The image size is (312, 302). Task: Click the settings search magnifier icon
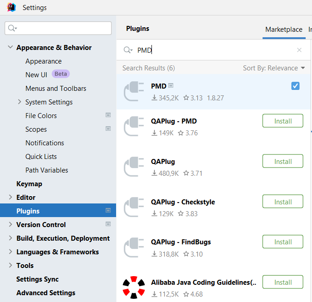pos(11,28)
